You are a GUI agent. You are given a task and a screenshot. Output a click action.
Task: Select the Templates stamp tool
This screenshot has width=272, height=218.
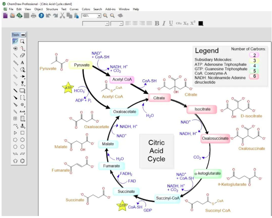22,126
